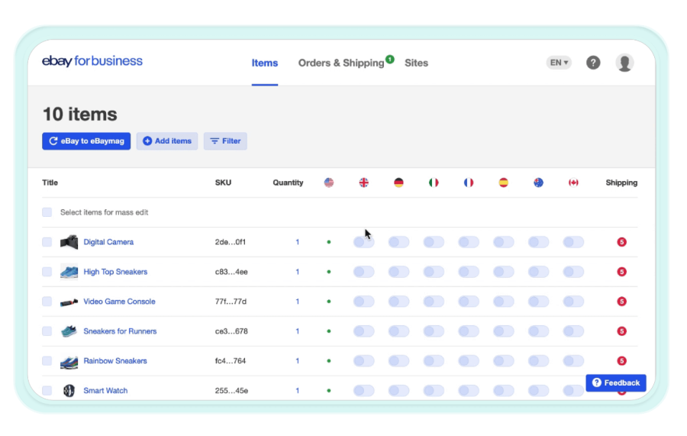687x436 pixels.
Task: Open the High Top Sneakers item link
Action: click(115, 272)
